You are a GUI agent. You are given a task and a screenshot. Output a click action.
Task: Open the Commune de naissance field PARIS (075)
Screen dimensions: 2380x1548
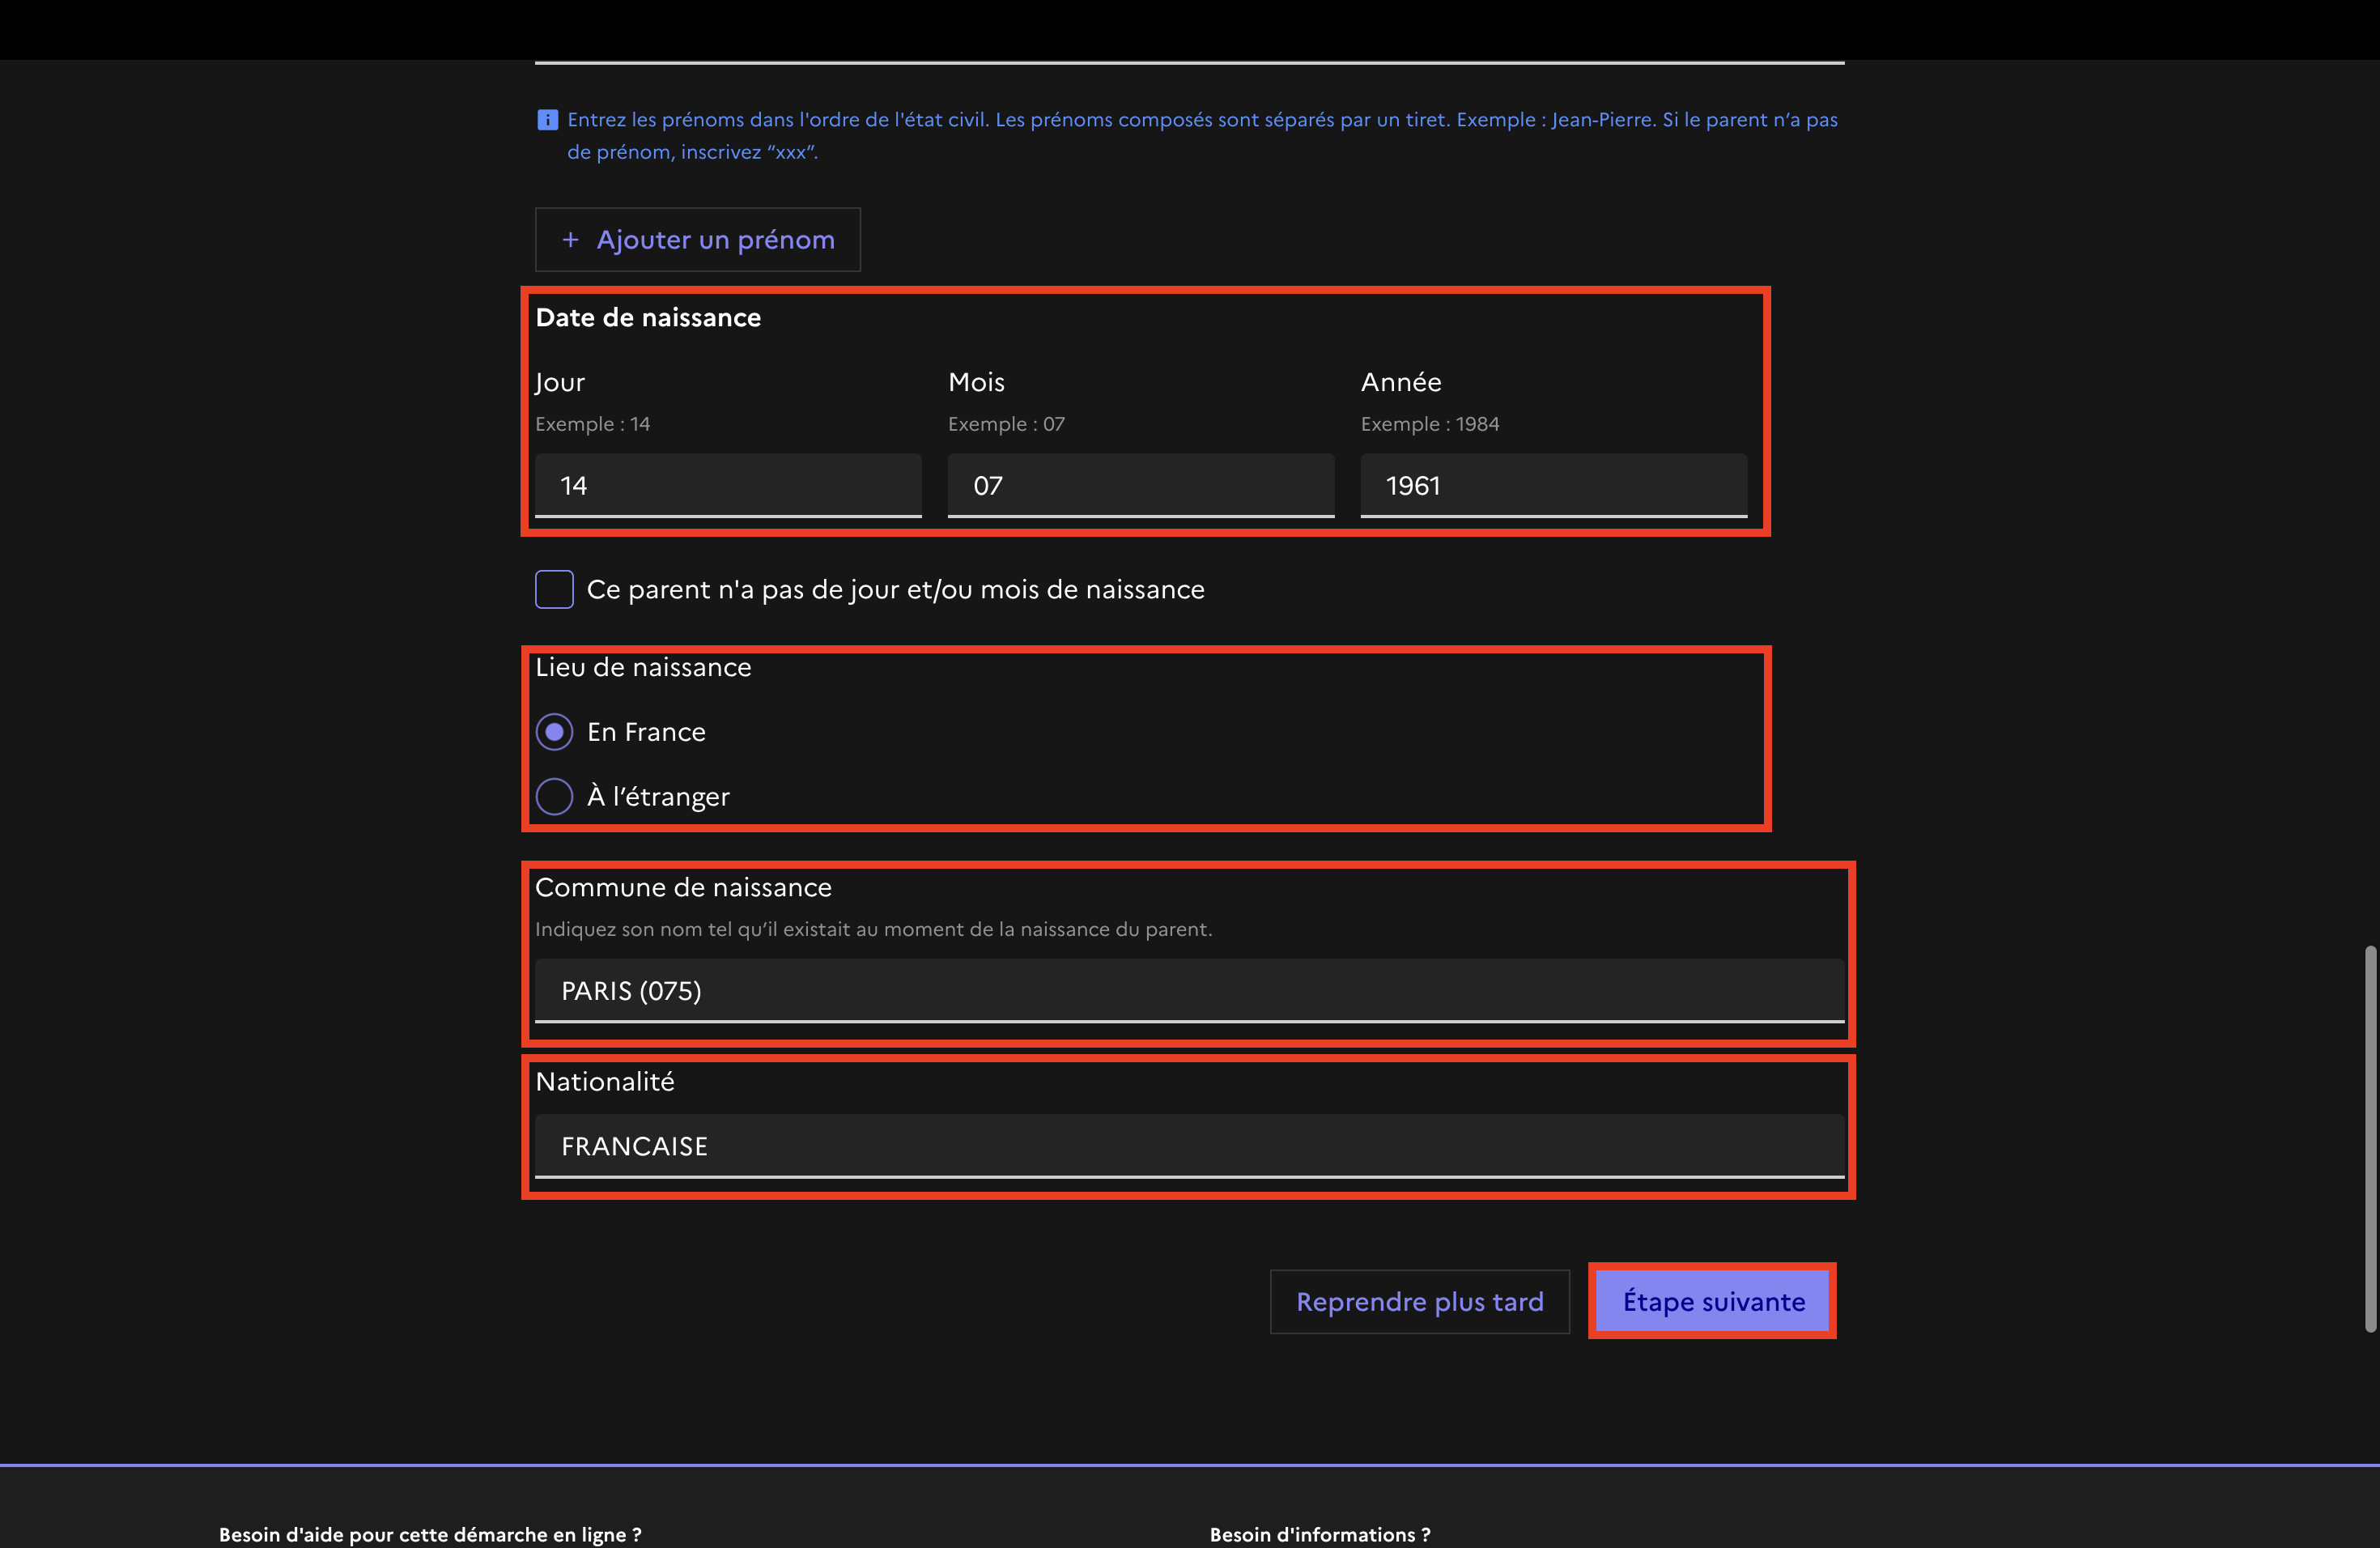coord(1188,991)
